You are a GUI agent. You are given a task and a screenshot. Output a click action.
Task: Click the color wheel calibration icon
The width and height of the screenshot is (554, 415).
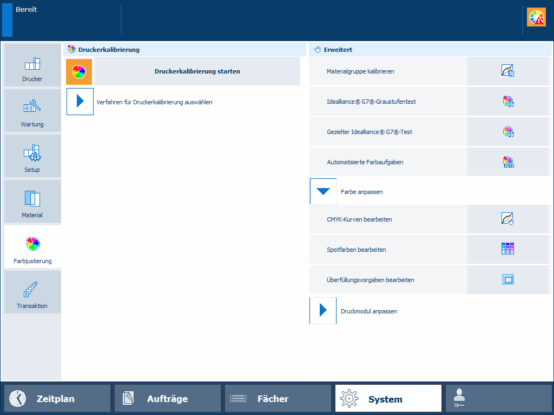coord(79,71)
